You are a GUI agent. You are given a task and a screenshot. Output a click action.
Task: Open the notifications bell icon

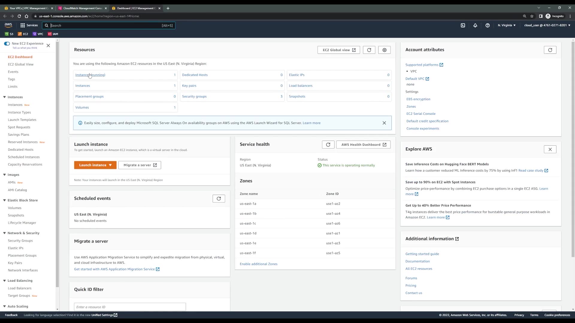pos(475,25)
